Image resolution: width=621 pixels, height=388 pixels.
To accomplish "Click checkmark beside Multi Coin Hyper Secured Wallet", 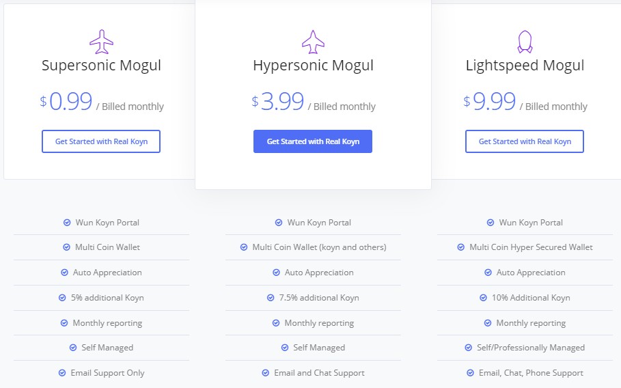I will coord(460,247).
